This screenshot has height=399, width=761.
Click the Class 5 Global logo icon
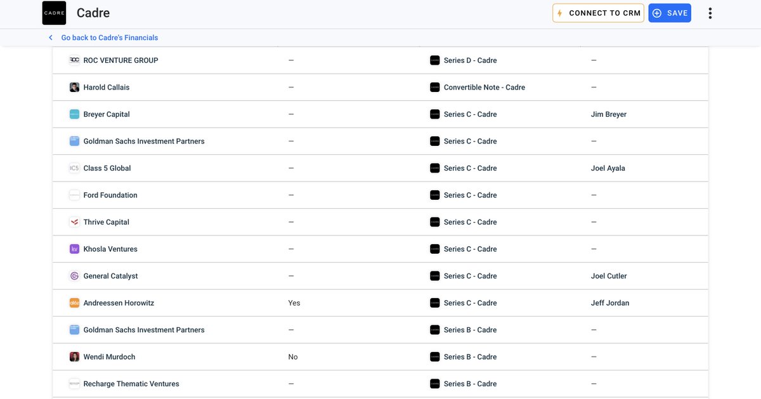pyautogui.click(x=74, y=168)
